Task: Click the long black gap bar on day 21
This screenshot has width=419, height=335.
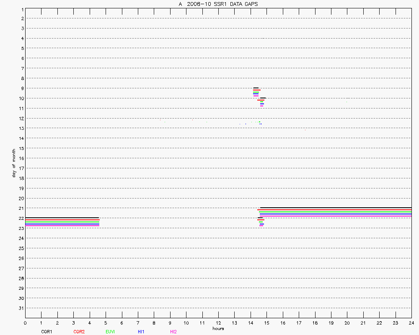Action: coord(335,208)
